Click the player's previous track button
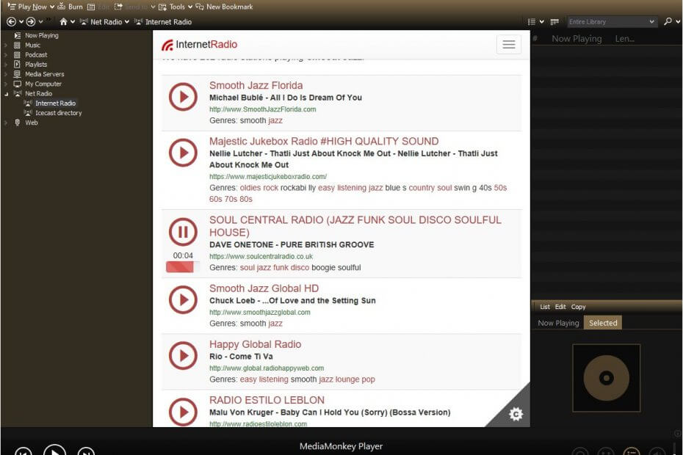The image size is (683, 455). tap(23, 451)
